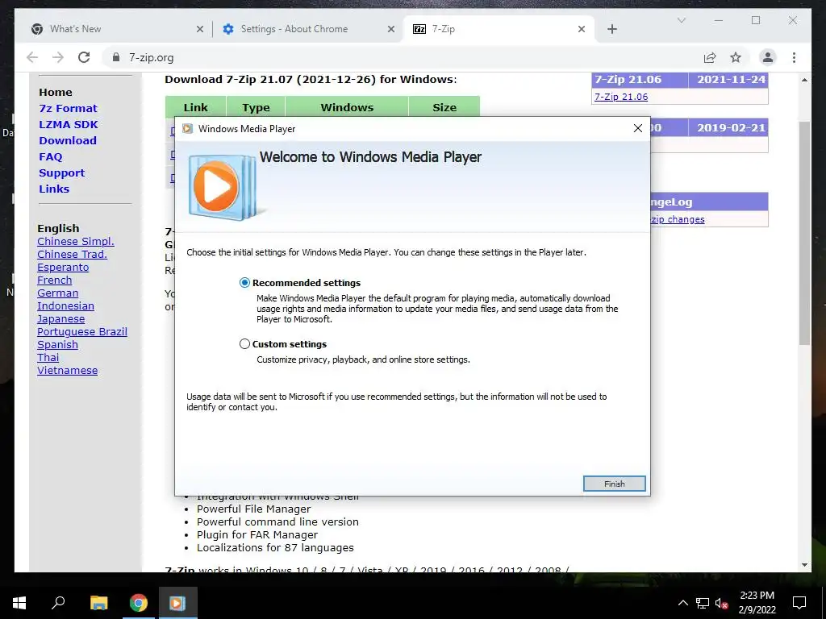Screen dimensions: 826x619
Task: Open the Chrome tab search chevron
Action: click(x=681, y=20)
